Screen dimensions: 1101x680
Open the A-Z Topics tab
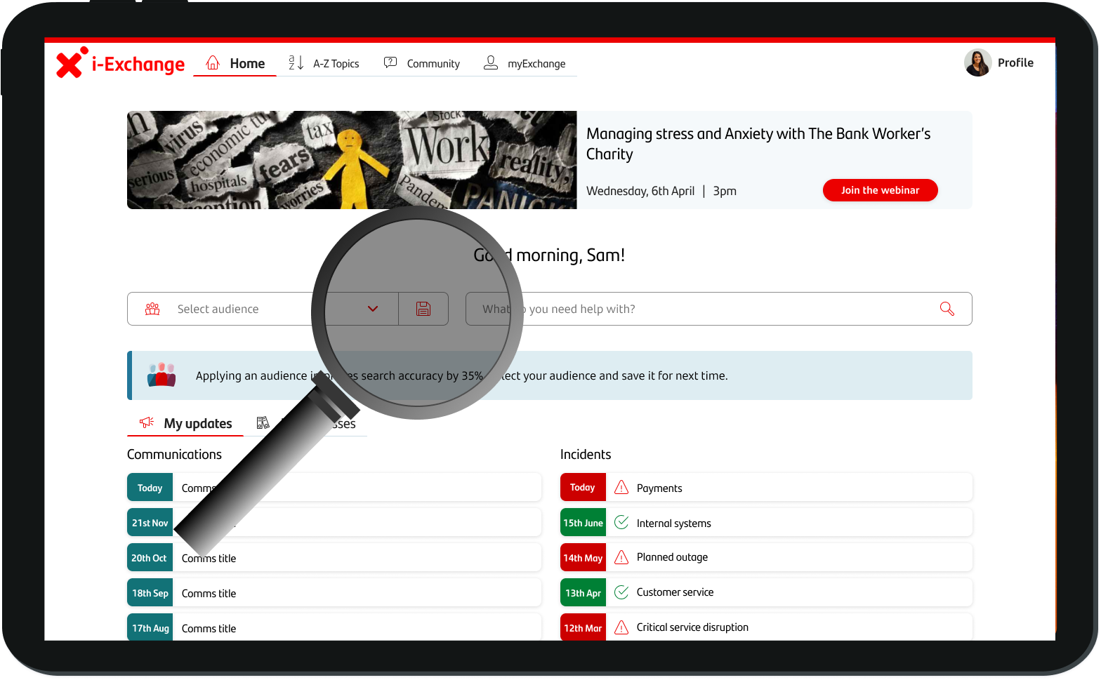324,63
